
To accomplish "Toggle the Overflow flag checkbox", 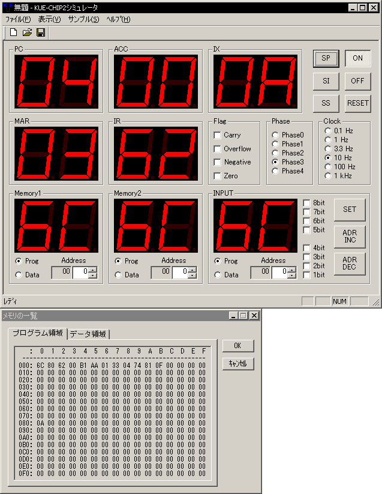I will 217,149.
